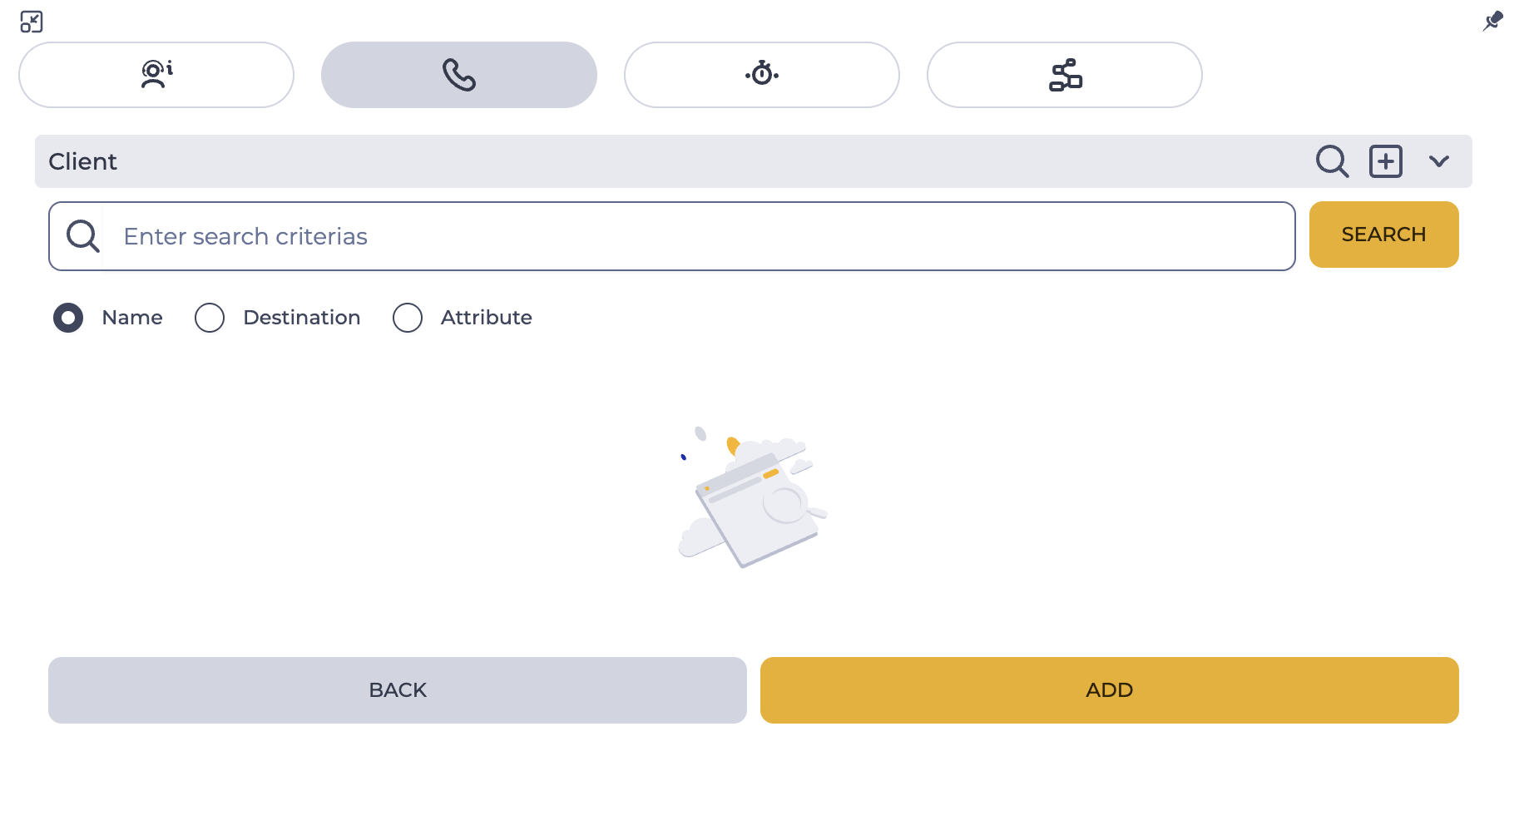This screenshot has height=835, width=1524.
Task: Click the yellow SEARCH button
Action: click(x=1384, y=235)
